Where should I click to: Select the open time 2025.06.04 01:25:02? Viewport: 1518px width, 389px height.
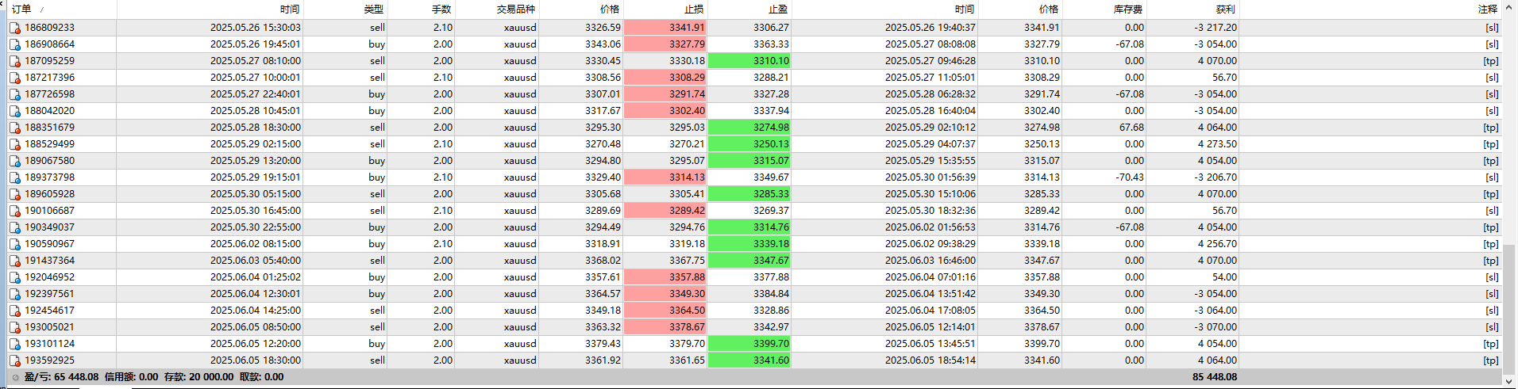click(255, 277)
